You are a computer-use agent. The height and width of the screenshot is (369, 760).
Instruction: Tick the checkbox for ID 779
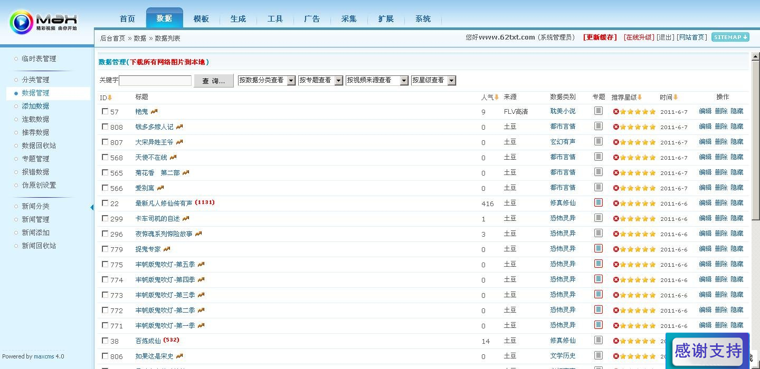pos(105,249)
